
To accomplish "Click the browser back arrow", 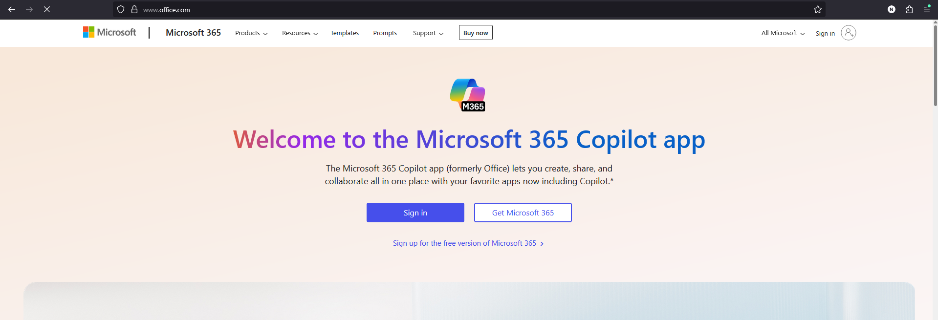I will (x=12, y=9).
